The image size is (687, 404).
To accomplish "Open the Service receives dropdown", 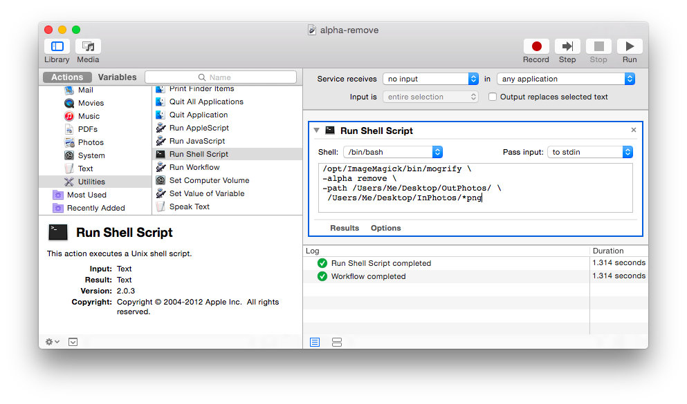I will click(430, 79).
